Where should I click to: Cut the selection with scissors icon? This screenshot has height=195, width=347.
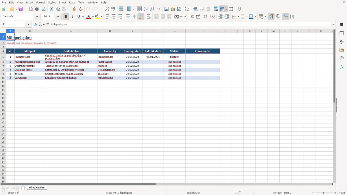tap(51, 9)
